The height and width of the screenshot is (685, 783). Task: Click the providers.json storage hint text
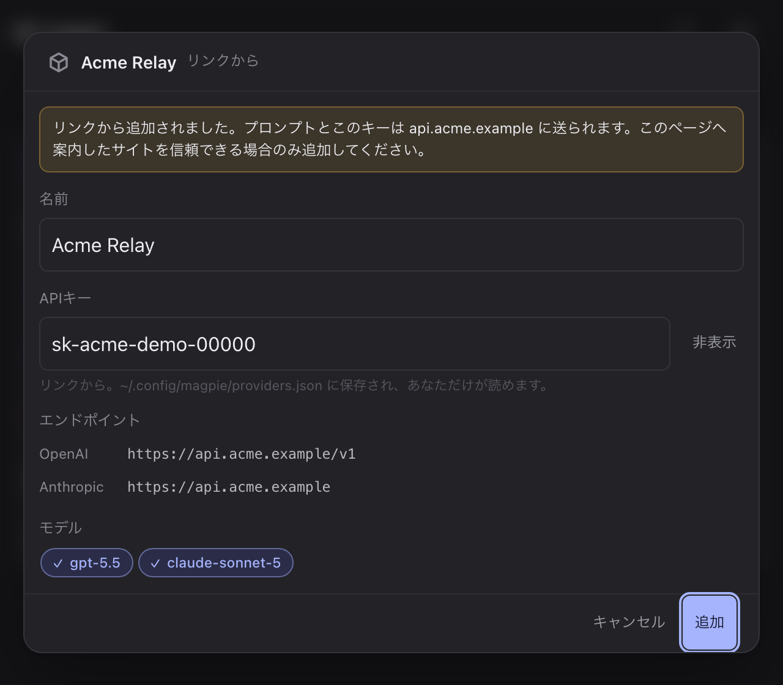[294, 385]
